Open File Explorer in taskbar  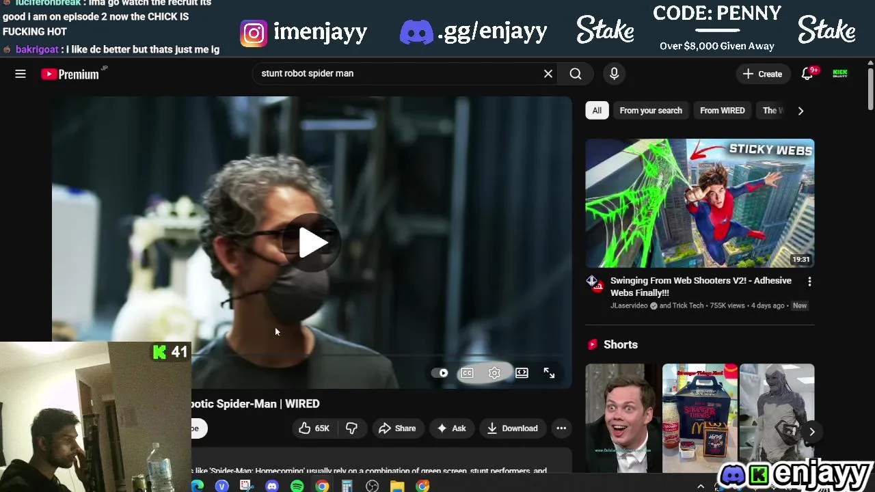[397, 486]
